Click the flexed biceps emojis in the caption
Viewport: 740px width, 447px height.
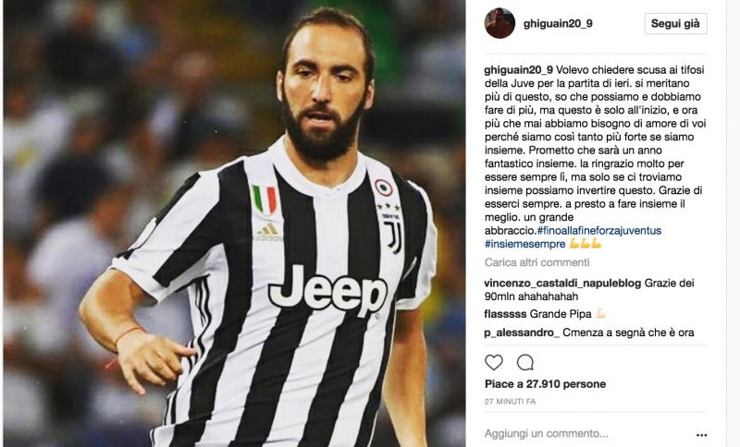click(x=586, y=244)
